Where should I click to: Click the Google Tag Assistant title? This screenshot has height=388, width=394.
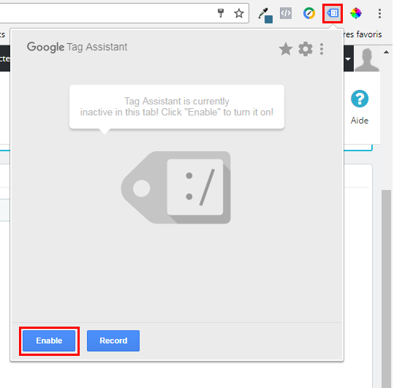tap(77, 47)
